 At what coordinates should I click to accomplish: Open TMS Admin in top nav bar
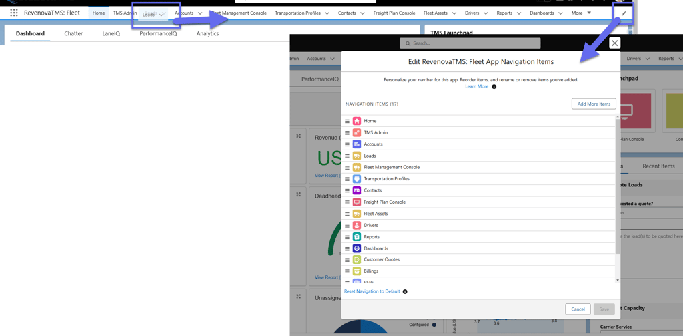coord(125,13)
